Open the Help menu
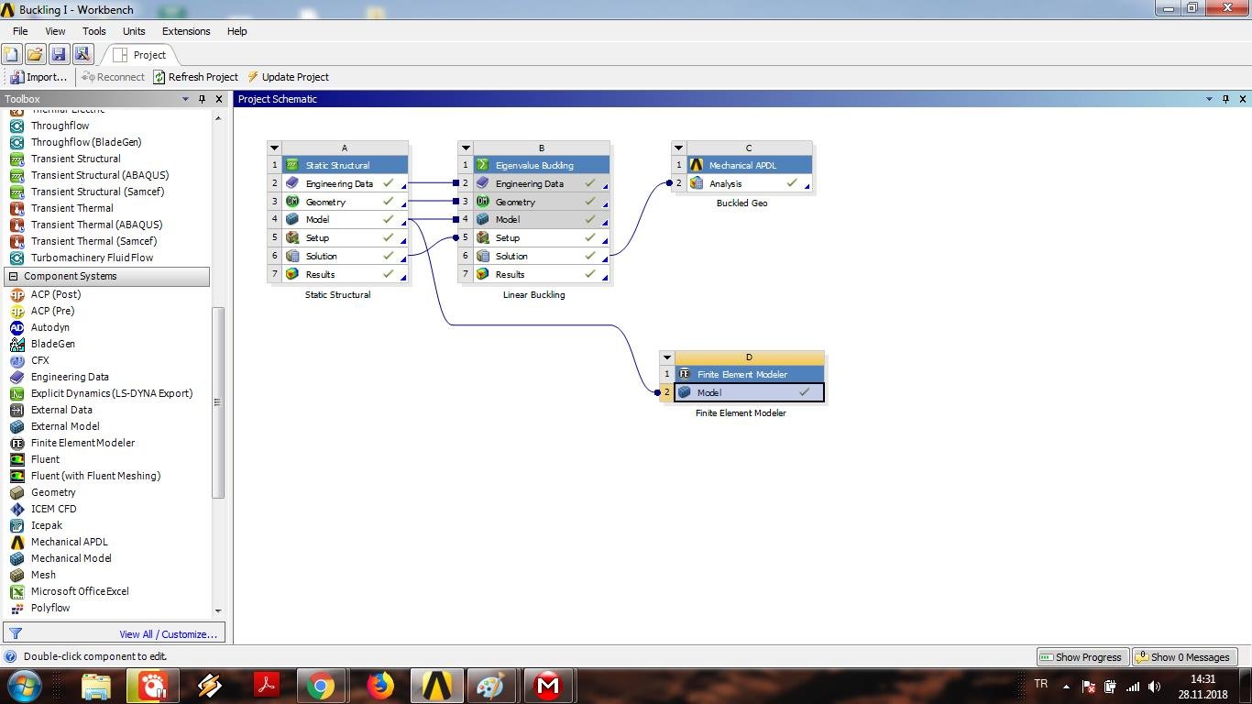 click(236, 31)
